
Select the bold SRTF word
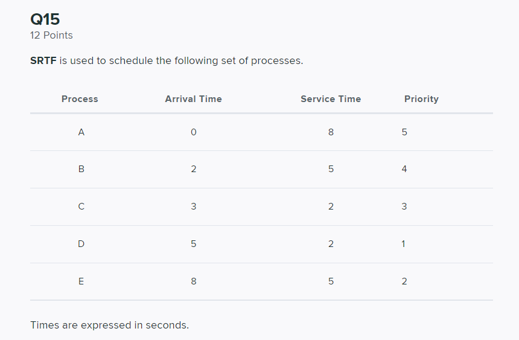(43, 61)
